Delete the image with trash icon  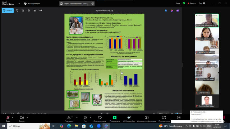pyautogui.click(x=23, y=10)
